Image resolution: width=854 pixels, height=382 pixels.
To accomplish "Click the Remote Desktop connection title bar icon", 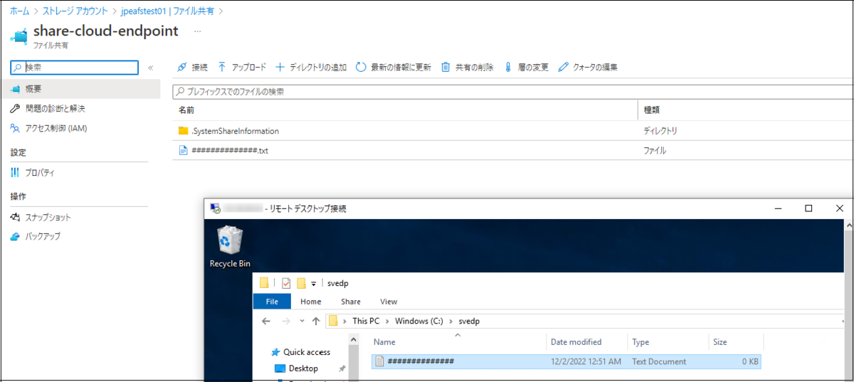I will pyautogui.click(x=215, y=208).
